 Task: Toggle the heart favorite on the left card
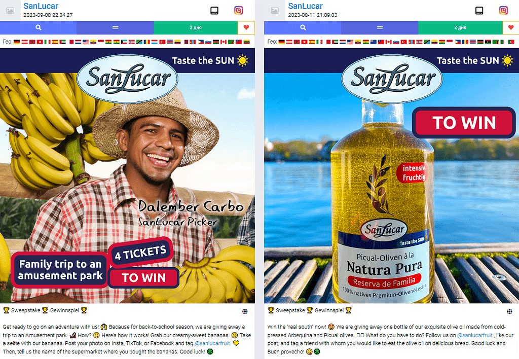pyautogui.click(x=246, y=27)
